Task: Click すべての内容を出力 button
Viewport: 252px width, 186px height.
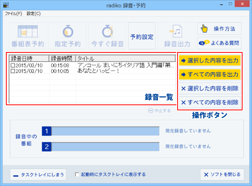Action: click(210, 74)
